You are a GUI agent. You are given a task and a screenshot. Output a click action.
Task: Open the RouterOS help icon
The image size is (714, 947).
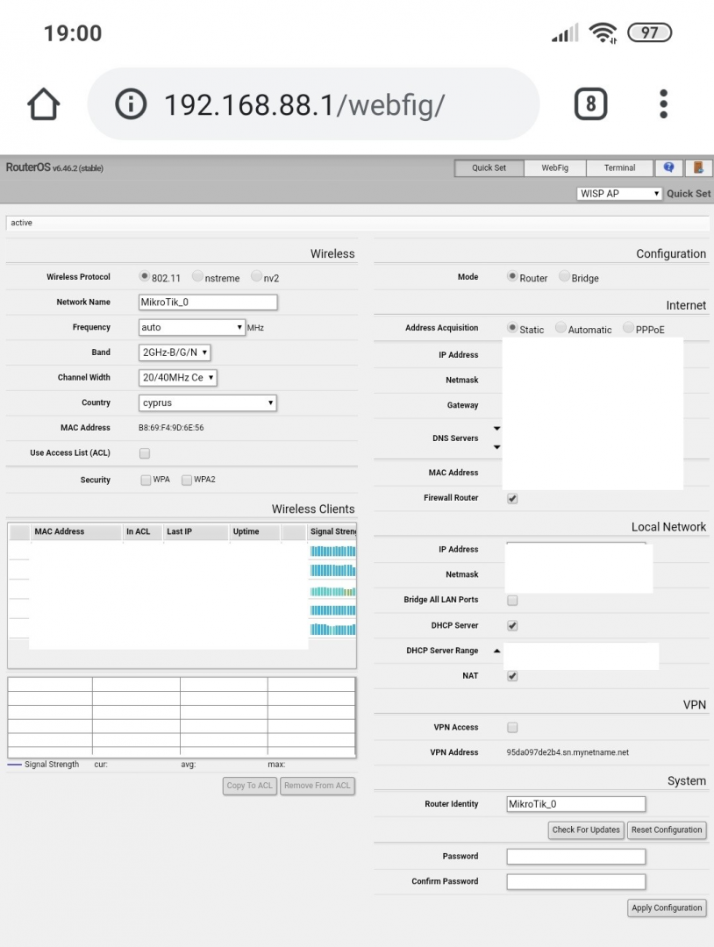click(x=668, y=167)
